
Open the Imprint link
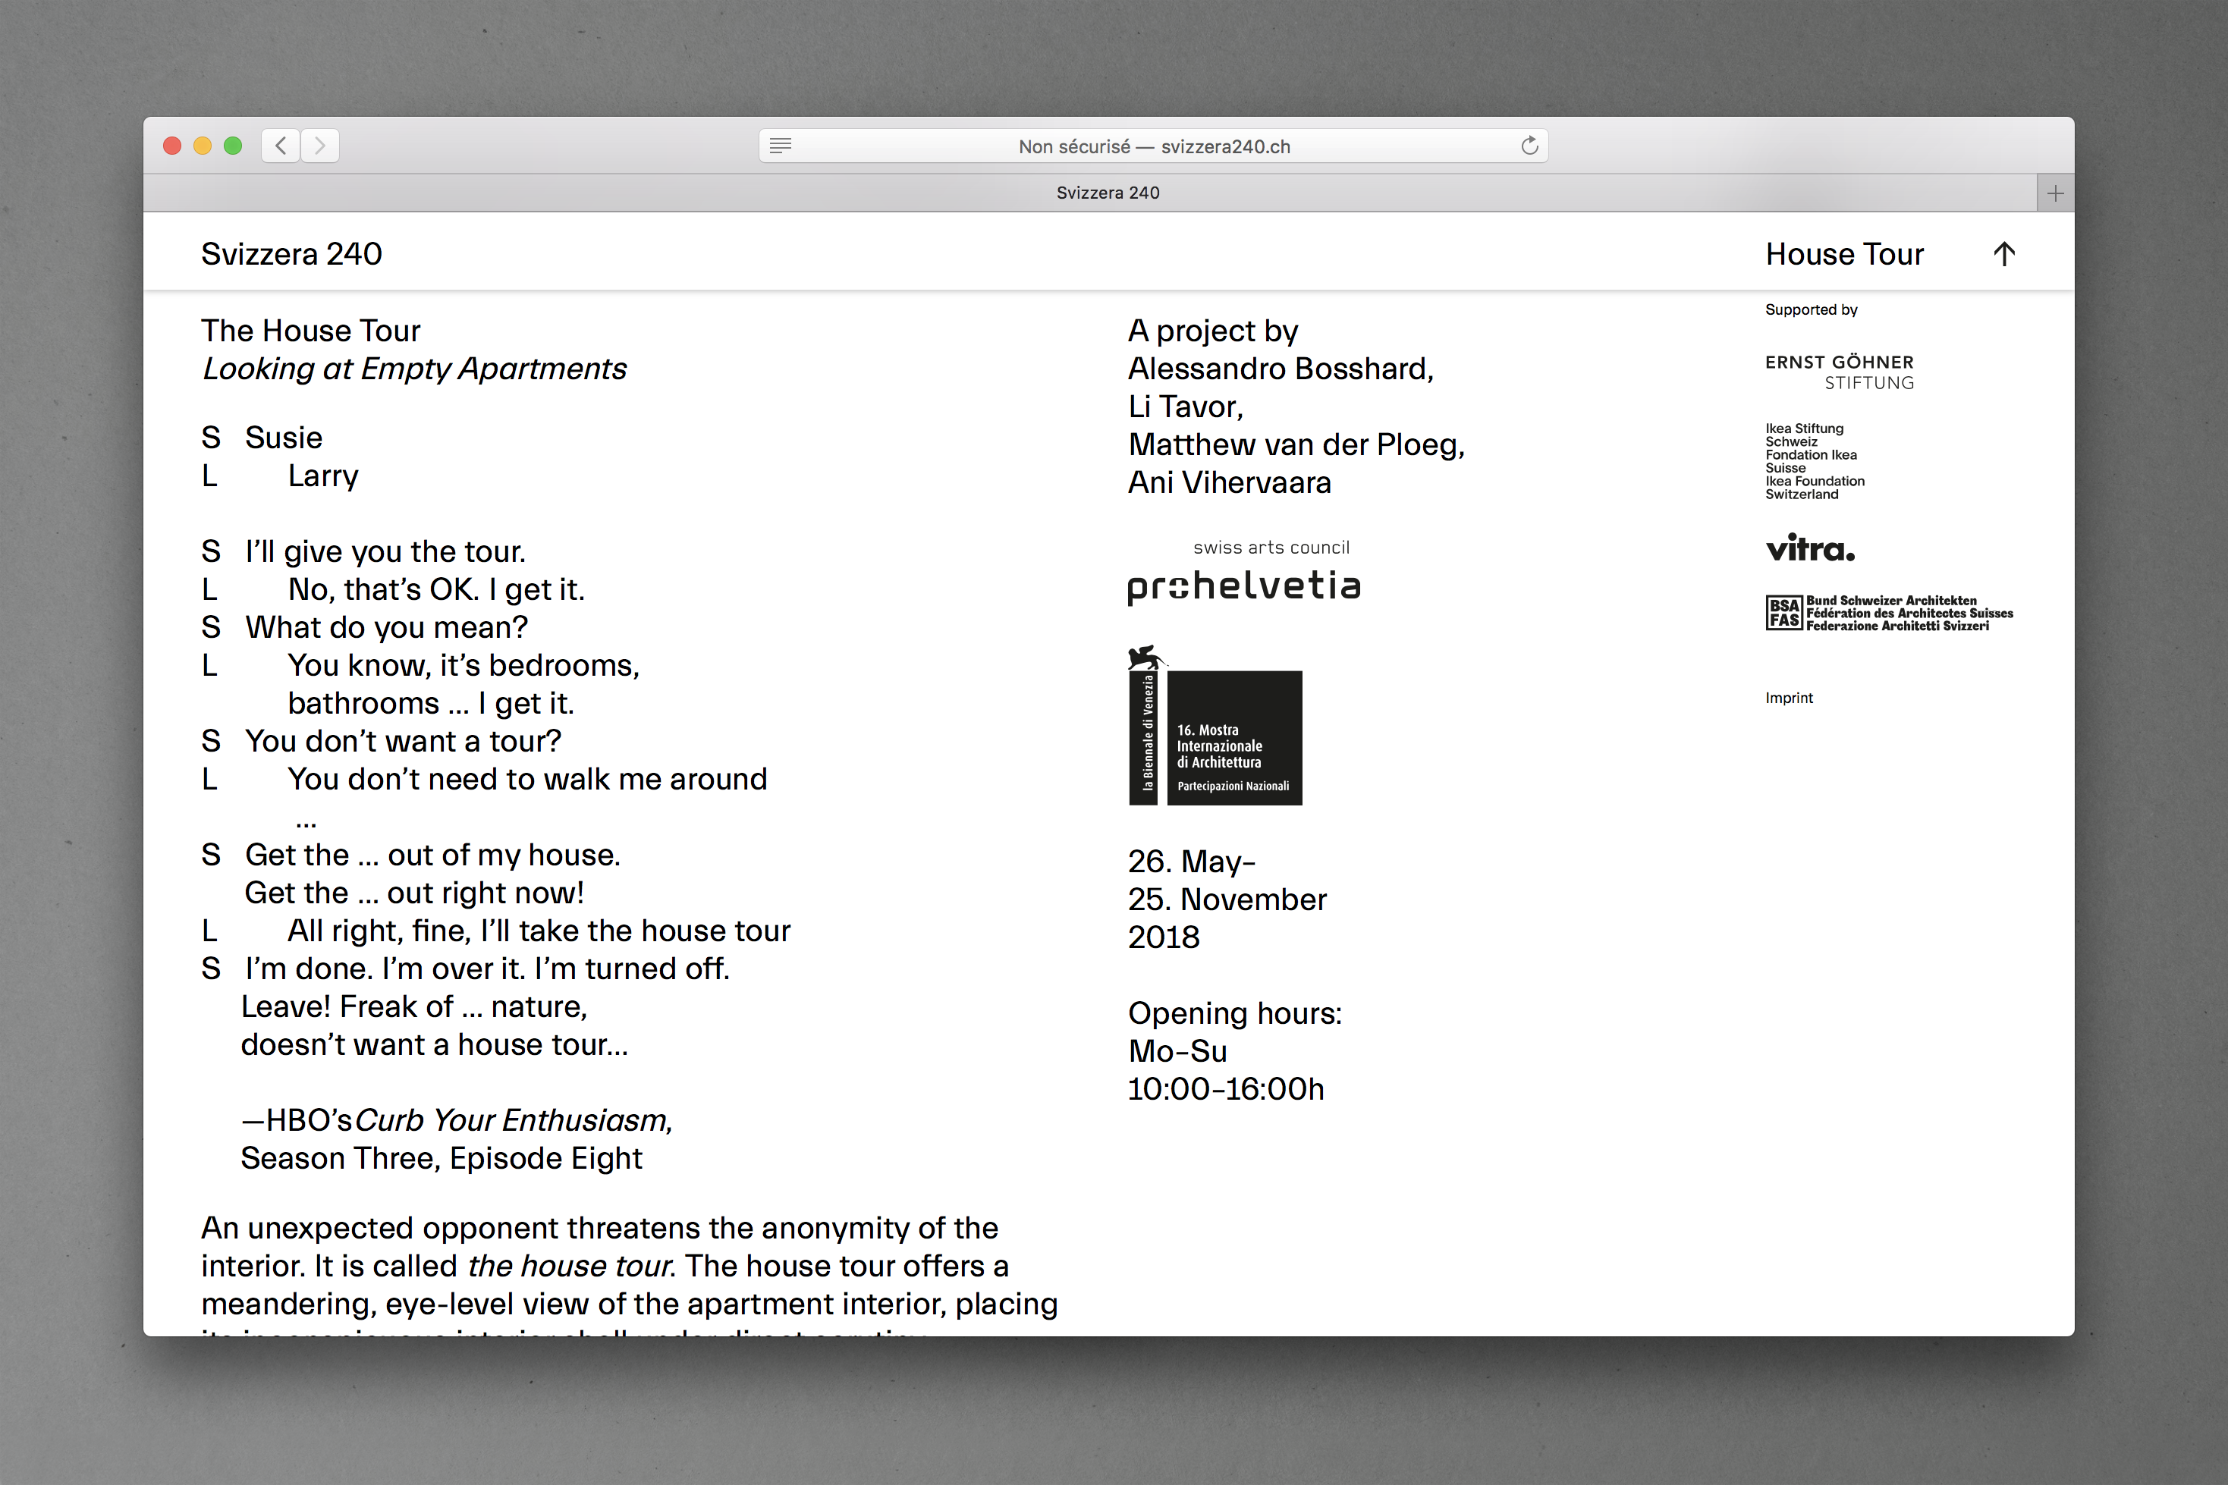pyautogui.click(x=1789, y=698)
